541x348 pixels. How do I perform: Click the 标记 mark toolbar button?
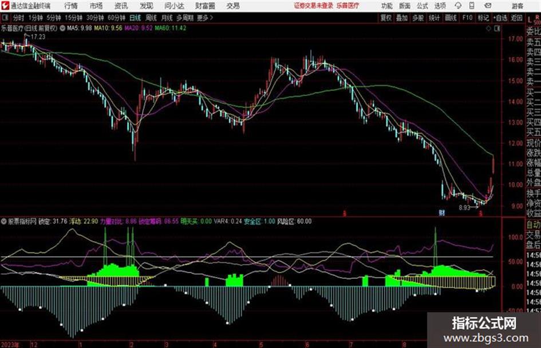coord(483,18)
